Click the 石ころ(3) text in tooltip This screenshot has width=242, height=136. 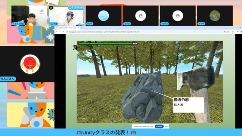click(x=178, y=105)
